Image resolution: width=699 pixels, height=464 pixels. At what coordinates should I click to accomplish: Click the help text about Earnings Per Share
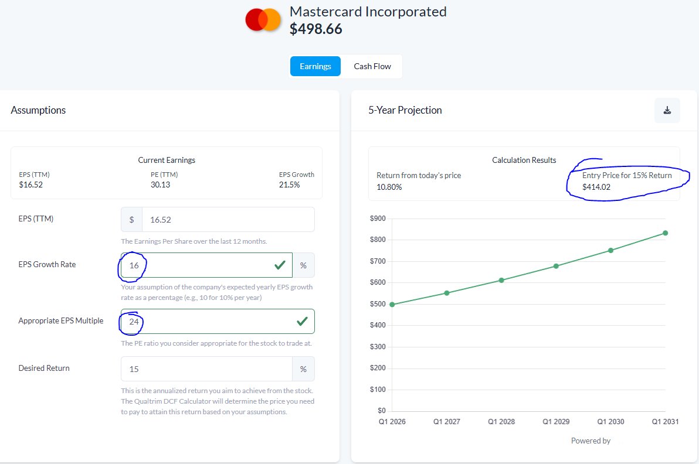coord(194,241)
